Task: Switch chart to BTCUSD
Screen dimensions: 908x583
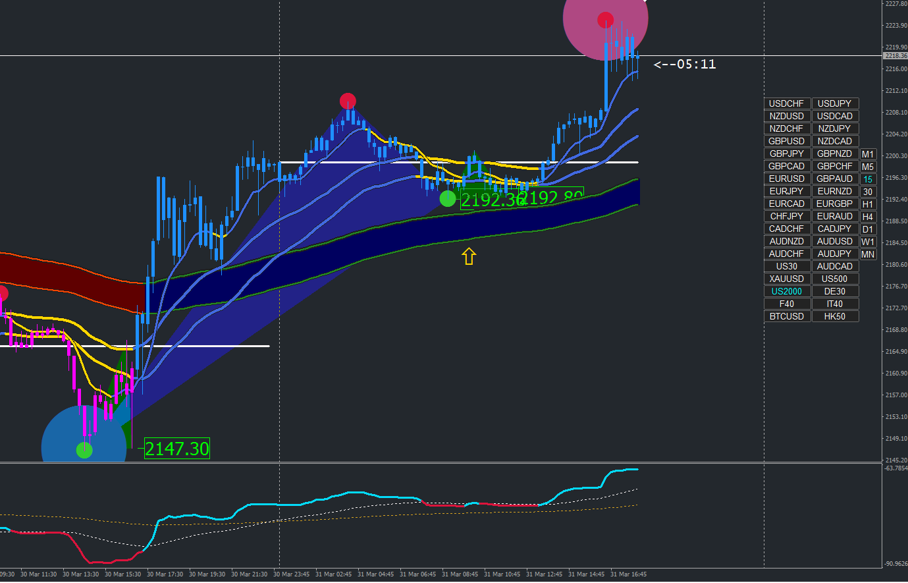Action: click(x=787, y=316)
